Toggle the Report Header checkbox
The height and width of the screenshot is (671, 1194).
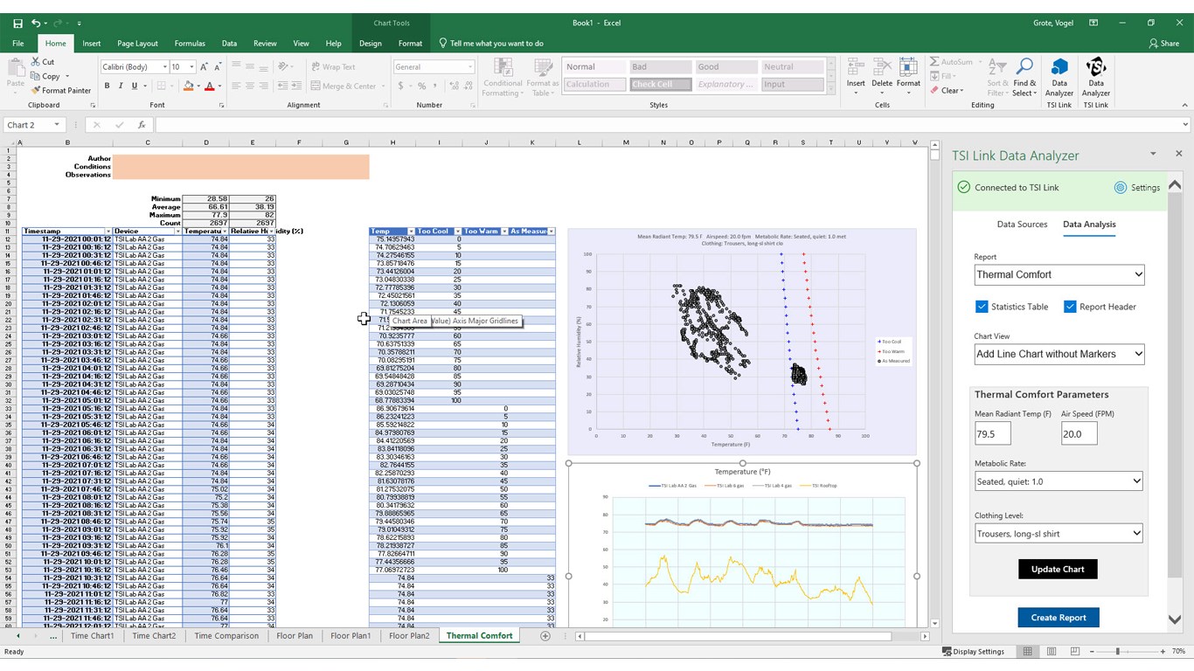tap(1070, 307)
